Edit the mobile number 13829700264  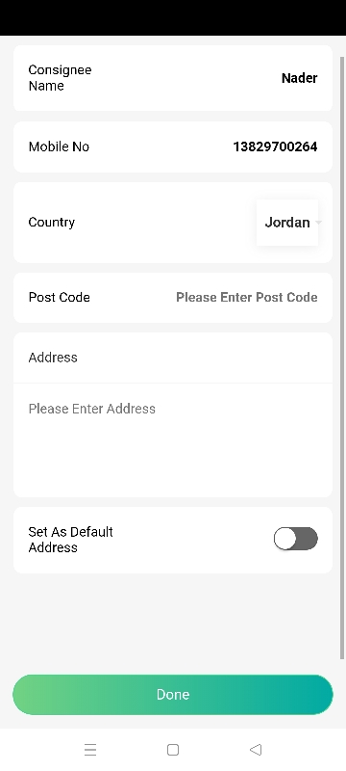(275, 146)
